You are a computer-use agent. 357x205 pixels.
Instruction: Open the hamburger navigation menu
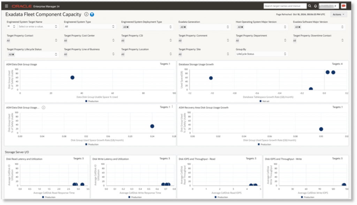[x=6, y=6]
